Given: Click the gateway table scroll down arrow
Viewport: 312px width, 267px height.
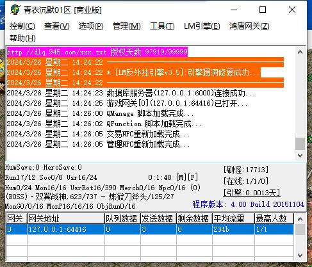Looking at the screenshot, I should [x=300, y=255].
